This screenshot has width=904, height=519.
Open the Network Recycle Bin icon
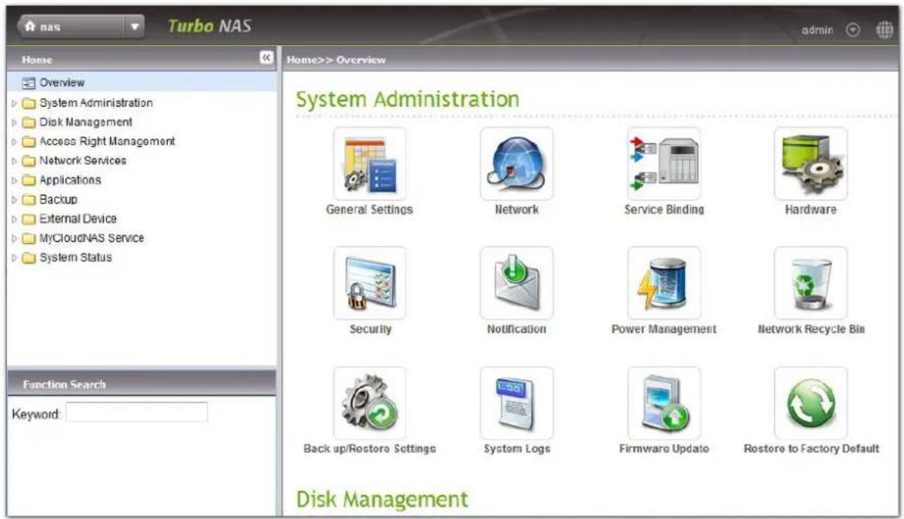pyautogui.click(x=811, y=283)
